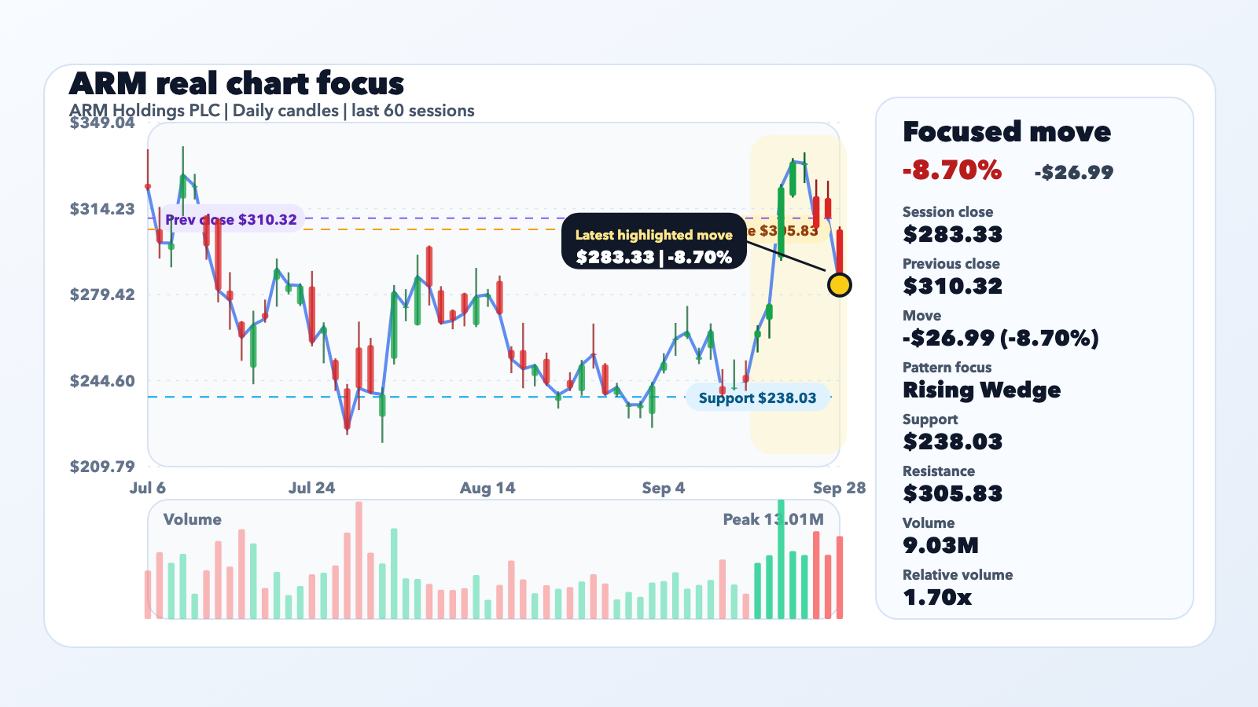
Task: Click the Sep 28 date axis label
Action: point(839,488)
